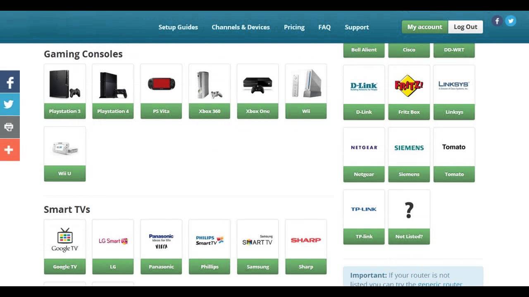Image resolution: width=529 pixels, height=297 pixels.
Task: Click the Wii green label
Action: click(x=306, y=111)
